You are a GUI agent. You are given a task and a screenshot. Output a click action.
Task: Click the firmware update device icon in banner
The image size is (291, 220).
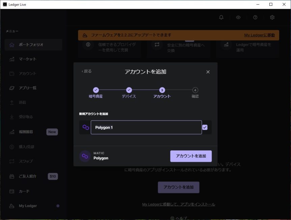(x=85, y=35)
